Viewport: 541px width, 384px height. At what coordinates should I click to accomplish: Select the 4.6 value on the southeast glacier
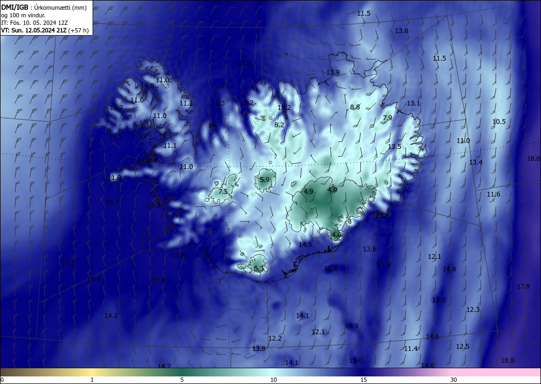click(337, 235)
